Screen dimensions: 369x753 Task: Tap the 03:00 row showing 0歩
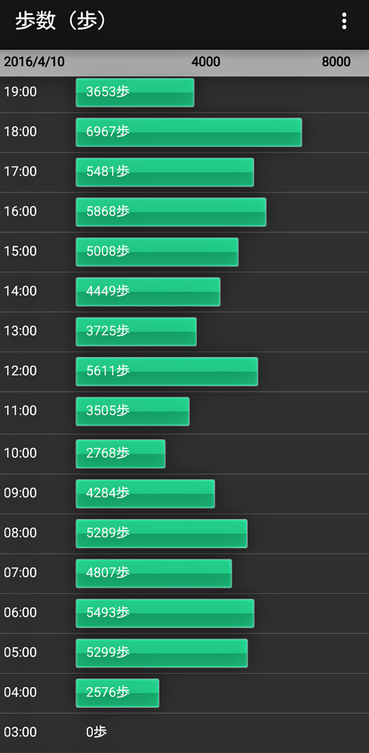[x=184, y=733]
